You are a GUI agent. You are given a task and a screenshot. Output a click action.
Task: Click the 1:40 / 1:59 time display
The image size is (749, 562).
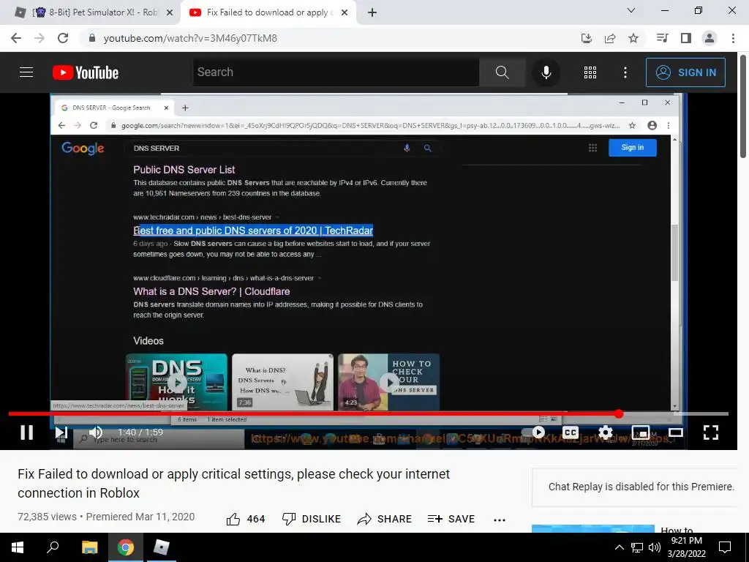pos(140,432)
